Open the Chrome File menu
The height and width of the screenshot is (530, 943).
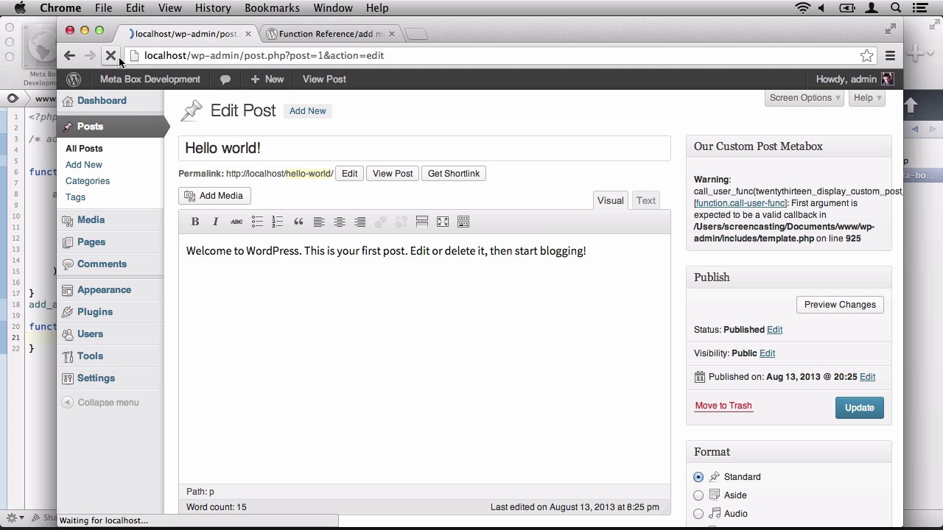[103, 8]
